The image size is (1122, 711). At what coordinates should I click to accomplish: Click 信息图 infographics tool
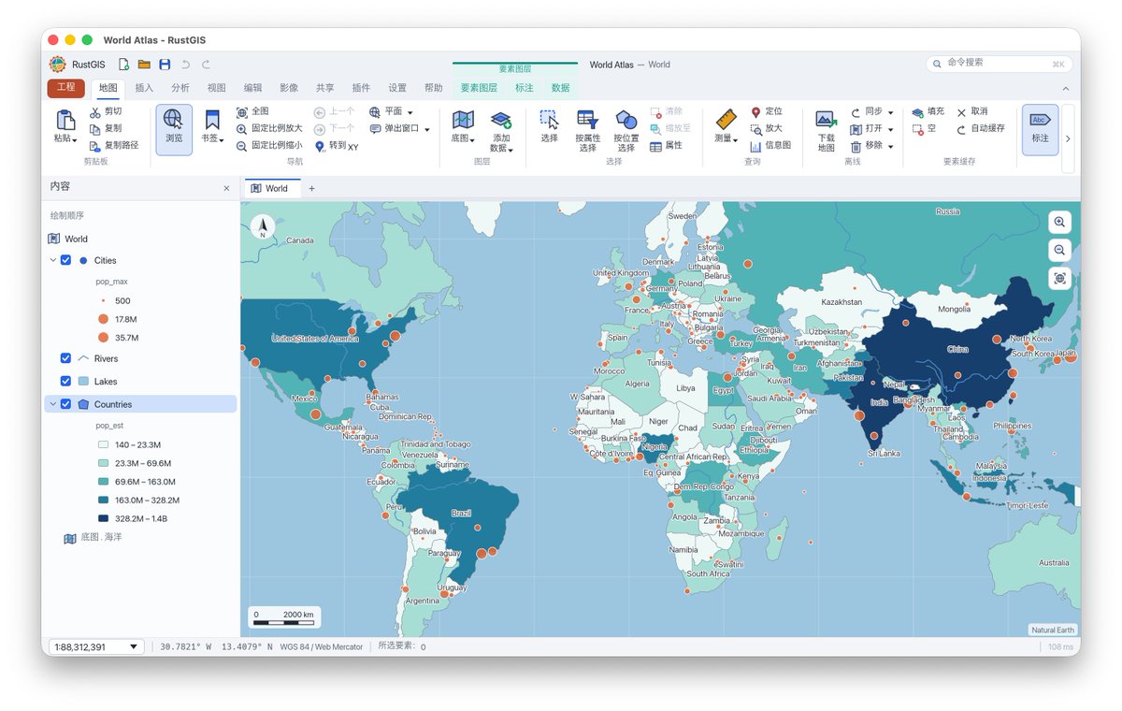[x=770, y=145]
